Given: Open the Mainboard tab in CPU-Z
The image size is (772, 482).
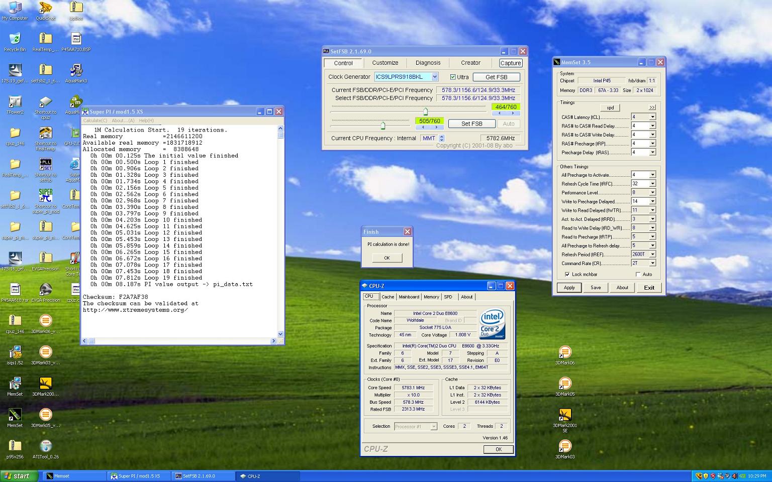Looking at the screenshot, I should (409, 297).
